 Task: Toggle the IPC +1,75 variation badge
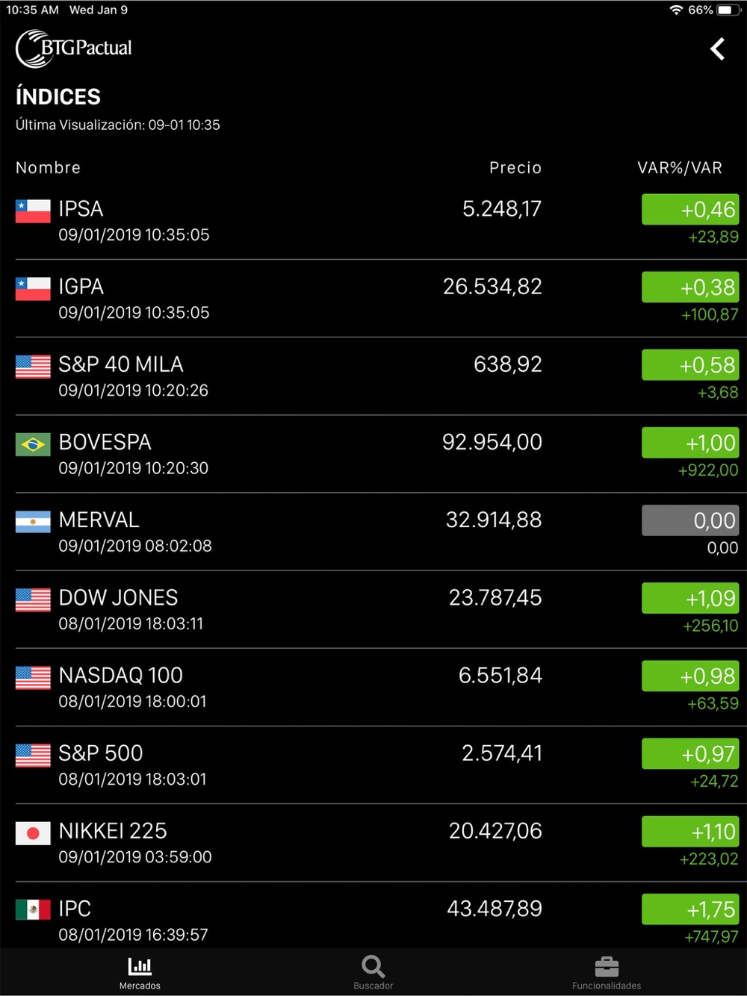(x=689, y=909)
